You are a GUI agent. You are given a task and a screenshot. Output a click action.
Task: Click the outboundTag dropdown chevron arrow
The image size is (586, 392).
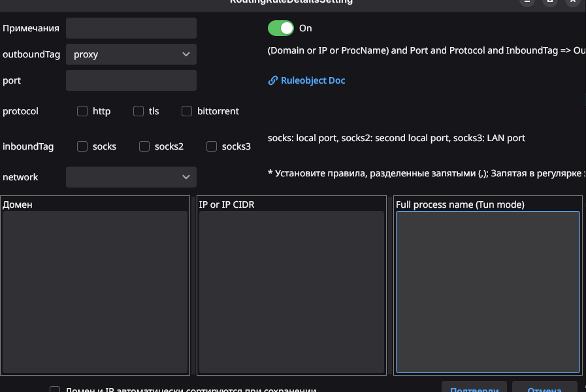[x=186, y=54]
